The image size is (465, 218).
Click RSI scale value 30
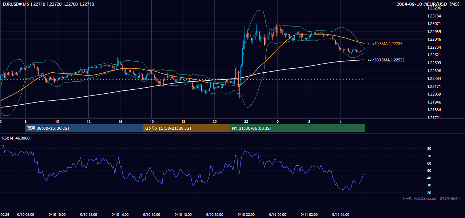pyautogui.click(x=429, y=185)
